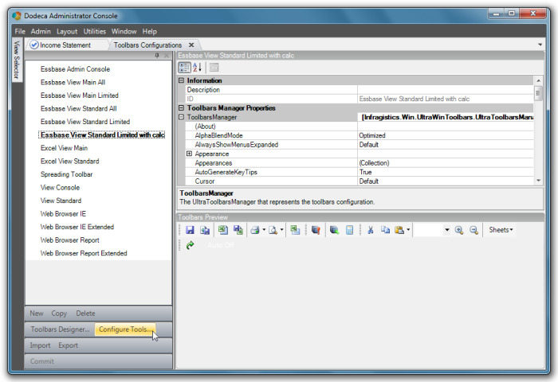Click the first green Excel export icon
Screen dimensions: 558x382
click(x=223, y=230)
